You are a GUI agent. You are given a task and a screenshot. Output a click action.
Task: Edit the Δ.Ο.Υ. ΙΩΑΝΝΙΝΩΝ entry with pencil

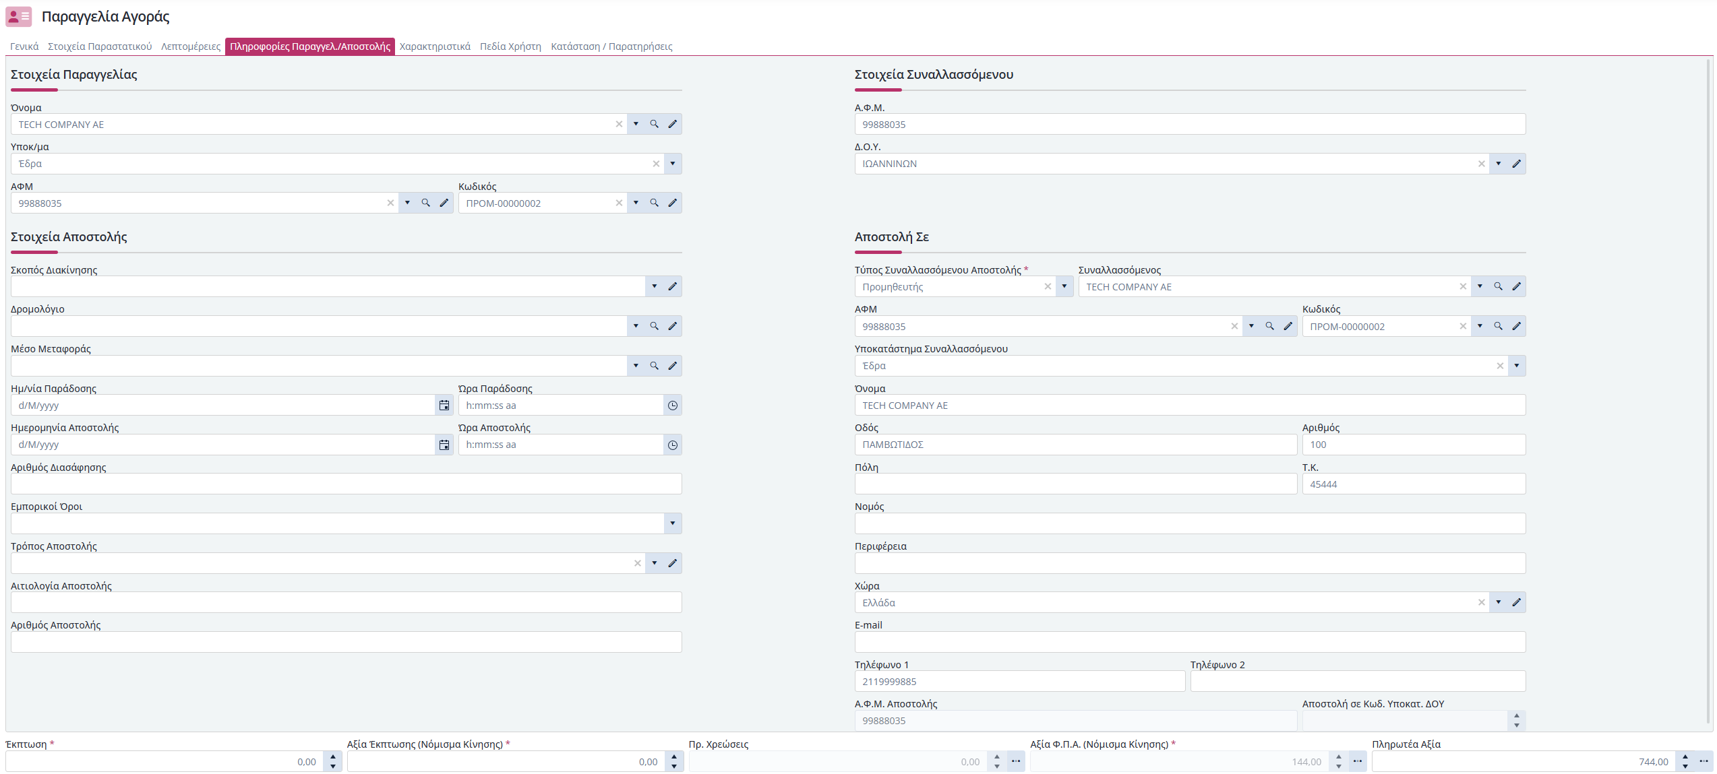1517,164
